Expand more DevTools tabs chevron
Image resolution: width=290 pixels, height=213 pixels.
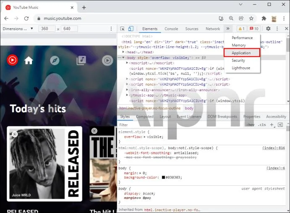click(x=228, y=29)
